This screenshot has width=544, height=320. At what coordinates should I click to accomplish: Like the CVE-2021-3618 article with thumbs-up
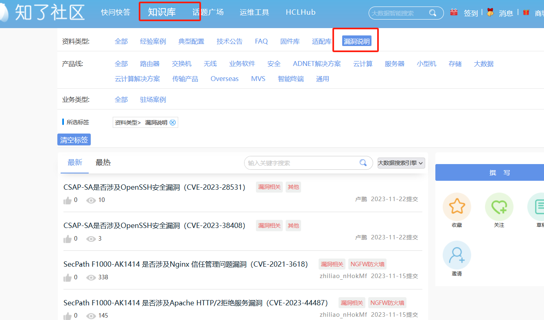pos(68,277)
